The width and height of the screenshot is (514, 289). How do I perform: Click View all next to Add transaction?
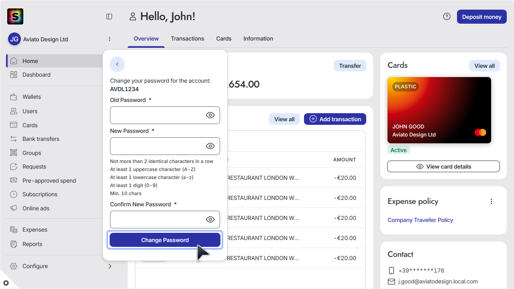pos(284,119)
